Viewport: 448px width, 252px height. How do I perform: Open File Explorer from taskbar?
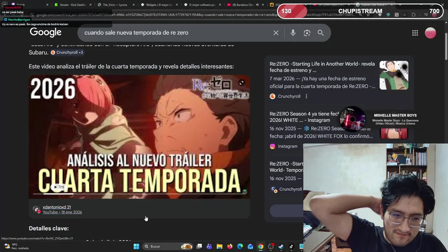coord(219,246)
